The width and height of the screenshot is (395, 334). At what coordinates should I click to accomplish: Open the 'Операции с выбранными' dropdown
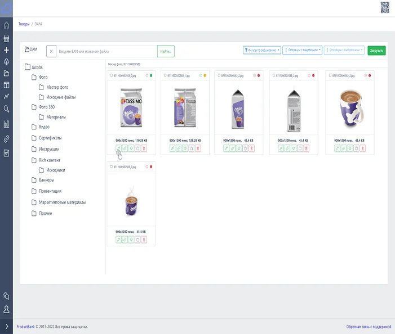point(344,50)
